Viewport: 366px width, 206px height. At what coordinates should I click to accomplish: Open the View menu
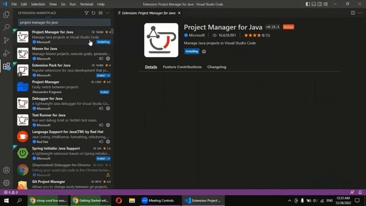[x=53, y=4]
